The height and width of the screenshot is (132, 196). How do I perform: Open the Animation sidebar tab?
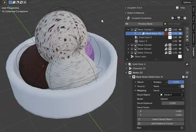[194, 38]
